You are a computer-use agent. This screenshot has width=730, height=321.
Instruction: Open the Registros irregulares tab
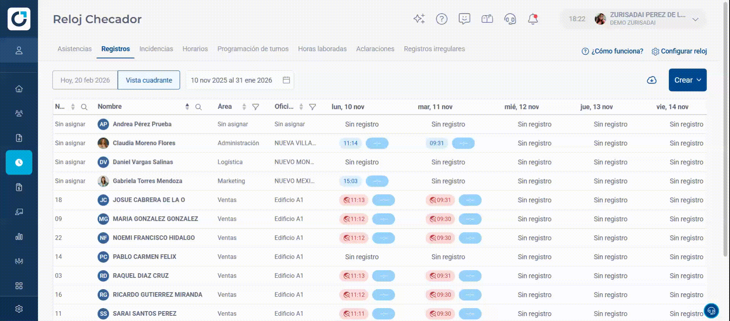click(x=434, y=49)
